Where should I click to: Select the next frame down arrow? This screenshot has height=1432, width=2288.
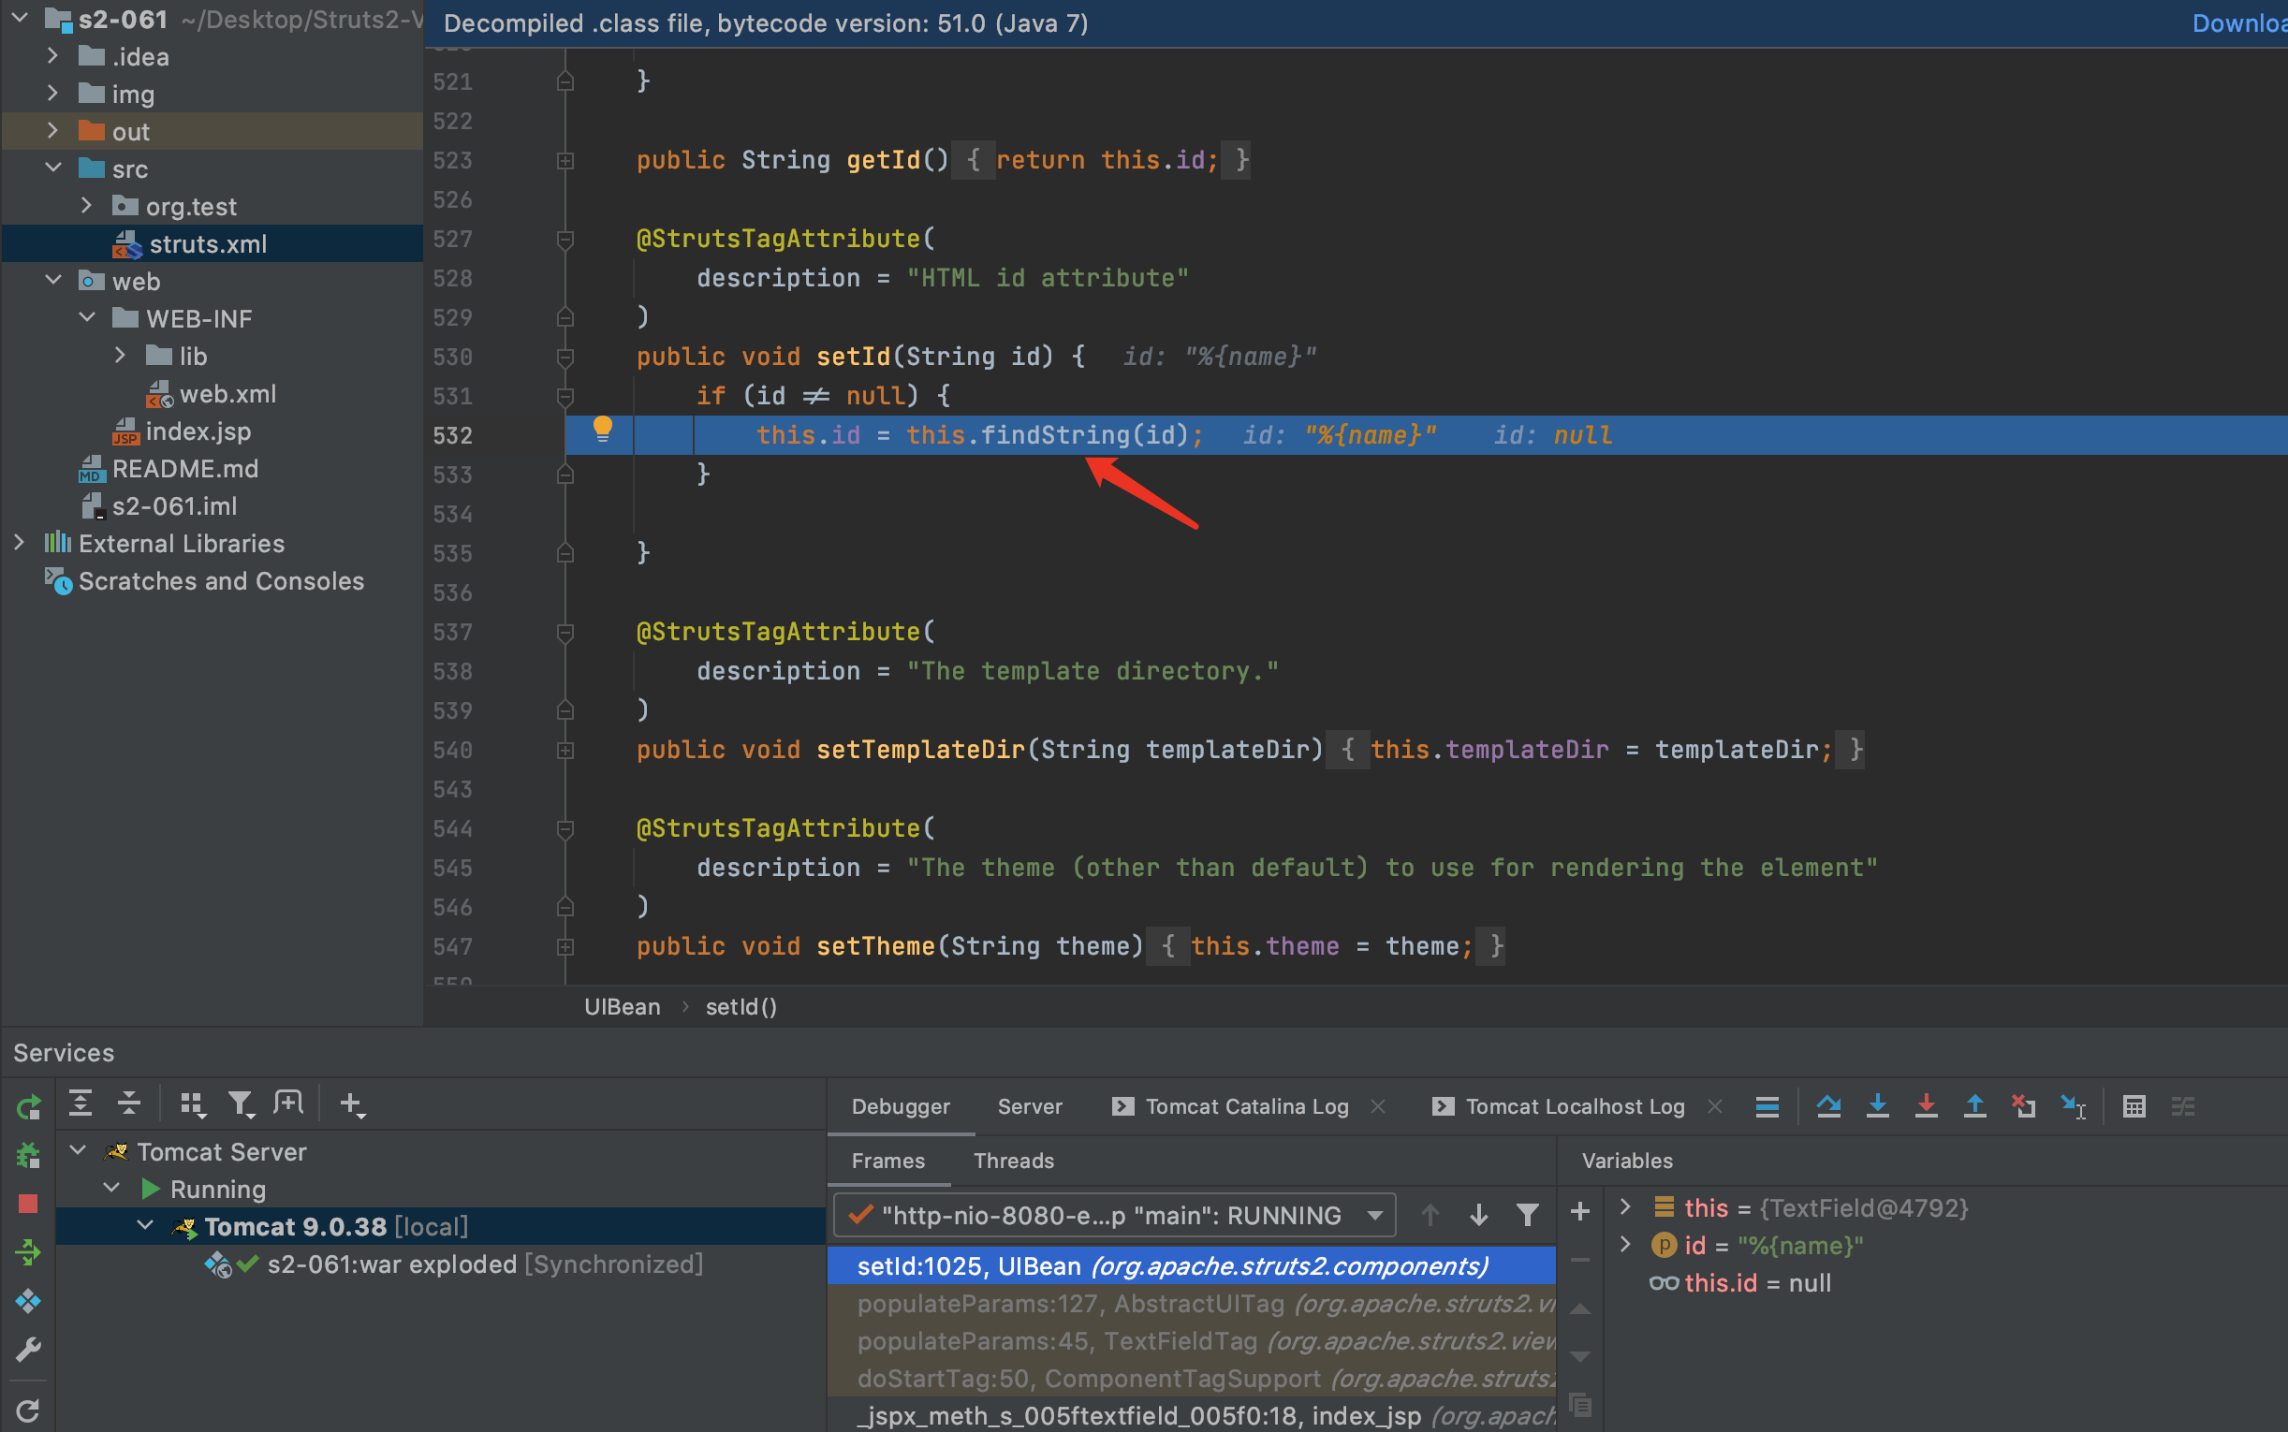click(1478, 1215)
